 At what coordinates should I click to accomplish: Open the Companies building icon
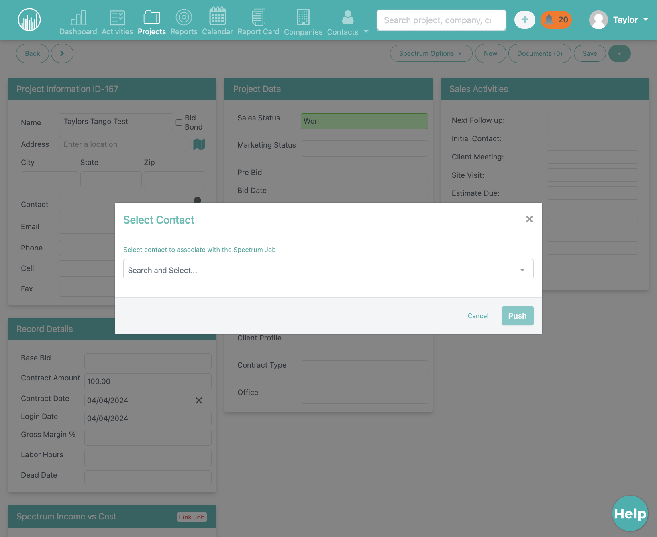coord(303,17)
